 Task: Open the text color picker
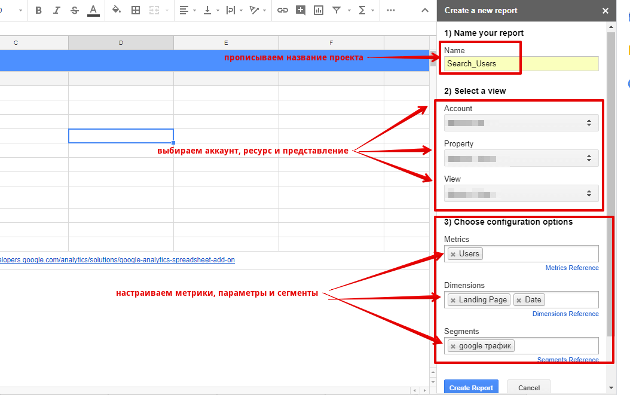pos(93,10)
